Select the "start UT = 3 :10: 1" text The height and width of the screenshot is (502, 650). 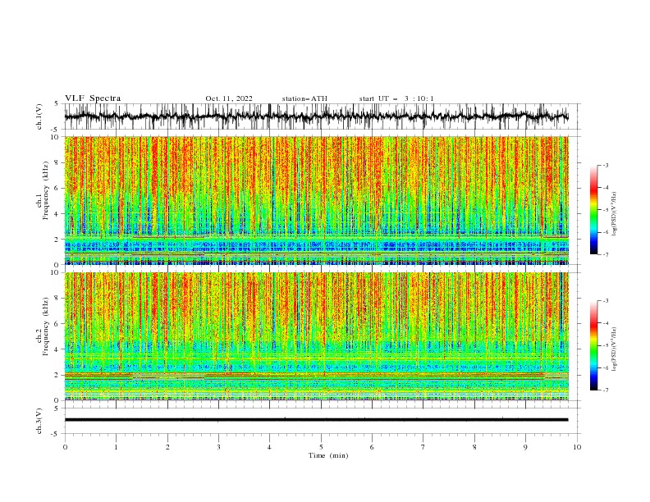(396, 98)
